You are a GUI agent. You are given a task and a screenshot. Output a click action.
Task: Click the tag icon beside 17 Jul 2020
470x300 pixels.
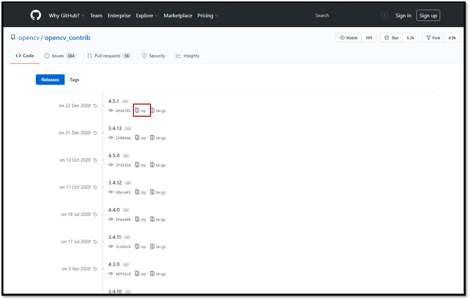click(95, 242)
